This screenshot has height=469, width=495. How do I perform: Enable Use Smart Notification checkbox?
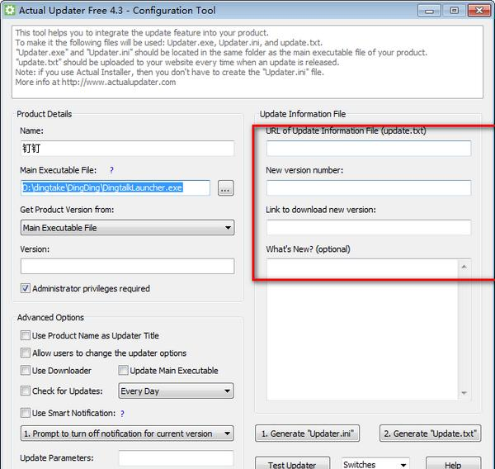point(26,413)
